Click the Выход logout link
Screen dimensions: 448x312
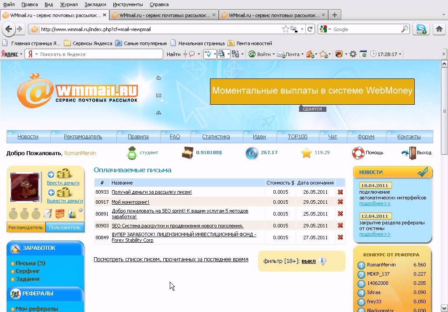click(424, 152)
